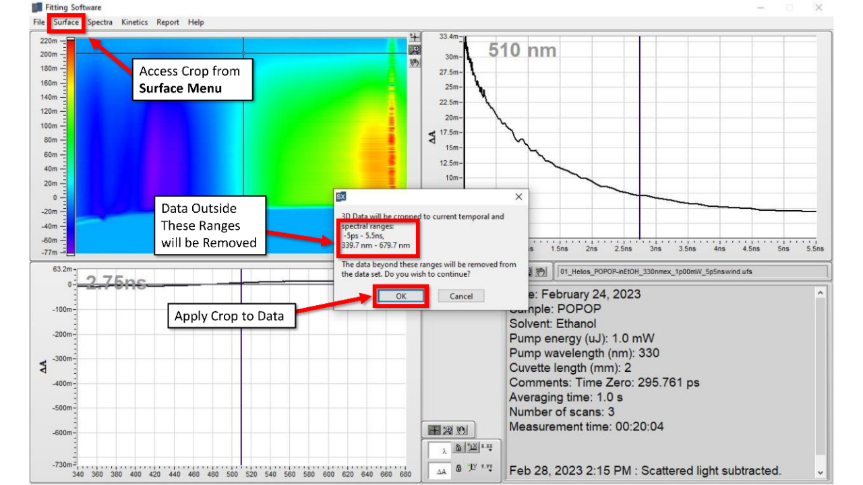This screenshot has height=485, width=863.
Task: Click the data file name field
Action: 692,271
